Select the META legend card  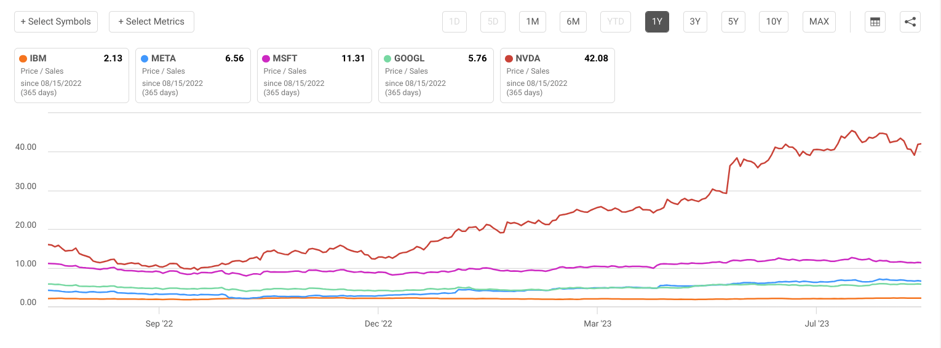click(x=193, y=75)
